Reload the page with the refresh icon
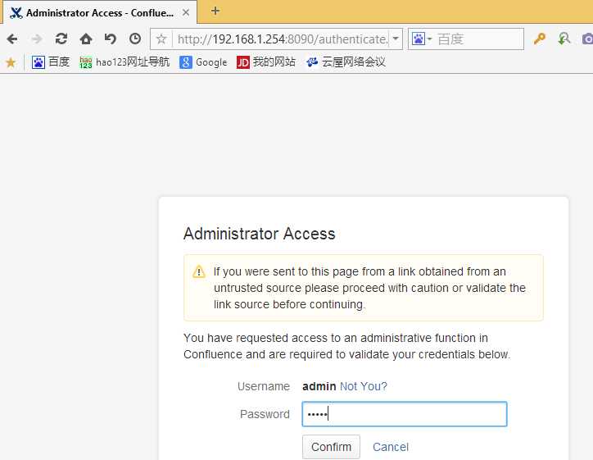Viewport: 593px width, 460px height. point(61,39)
